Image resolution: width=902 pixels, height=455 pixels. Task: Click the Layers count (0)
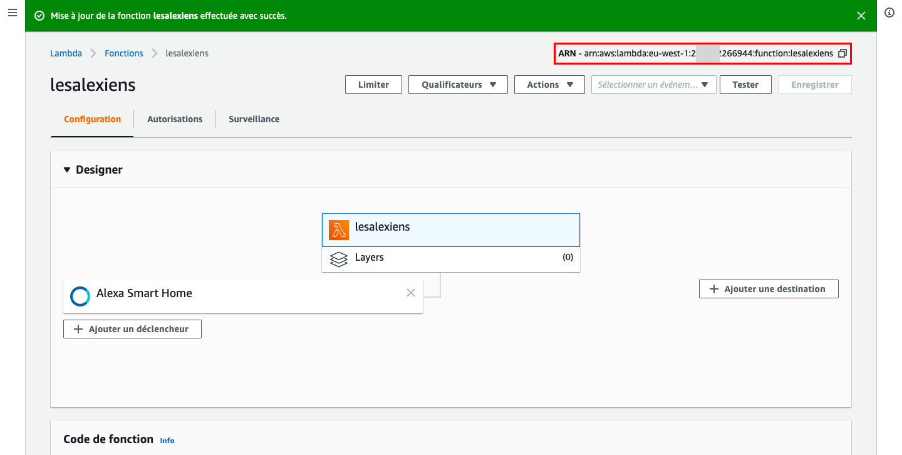coord(568,257)
